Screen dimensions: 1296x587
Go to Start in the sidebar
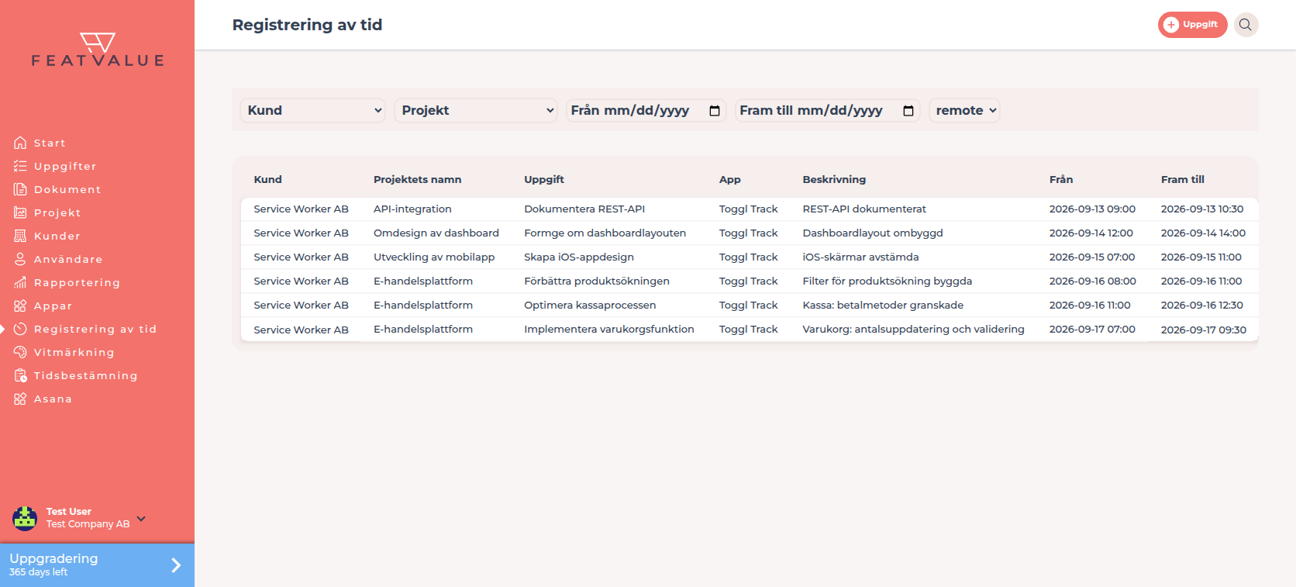coord(50,143)
